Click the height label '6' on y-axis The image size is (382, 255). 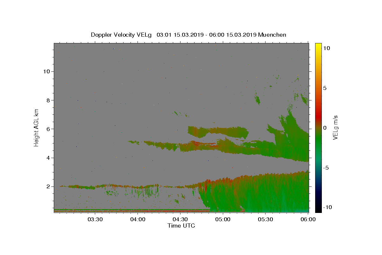[48, 129]
